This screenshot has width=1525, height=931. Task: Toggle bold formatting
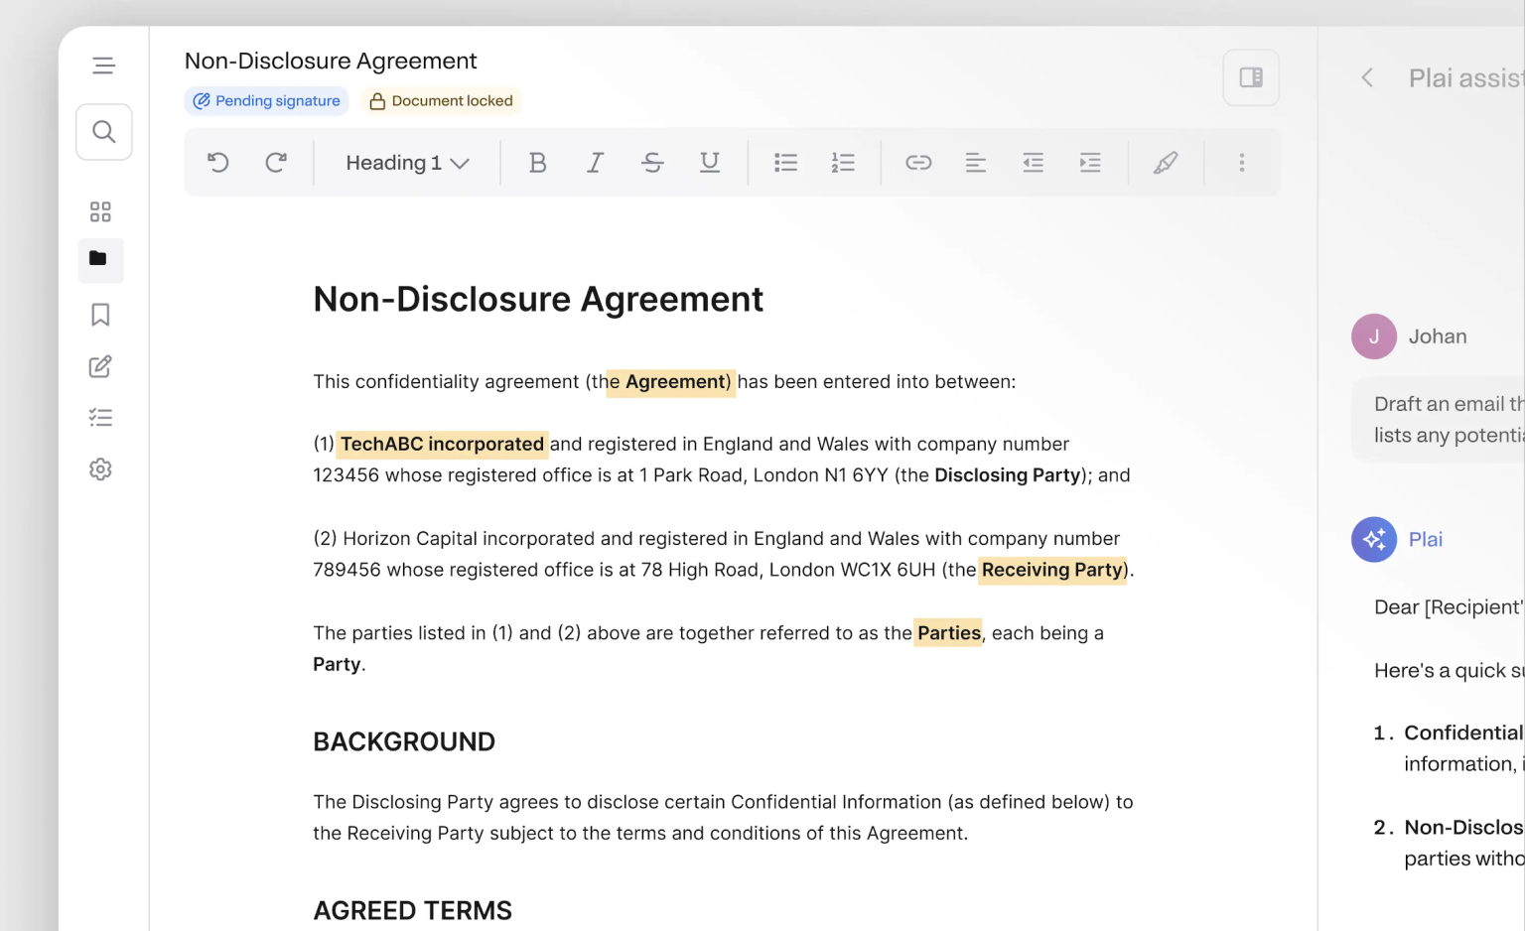tap(537, 163)
